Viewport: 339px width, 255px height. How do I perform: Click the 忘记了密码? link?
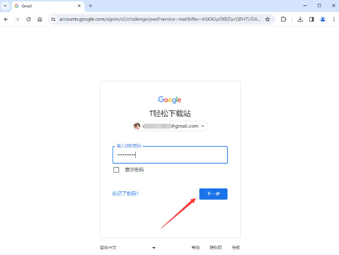tap(125, 194)
